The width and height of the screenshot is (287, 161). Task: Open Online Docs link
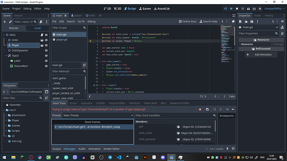click(x=188, y=22)
